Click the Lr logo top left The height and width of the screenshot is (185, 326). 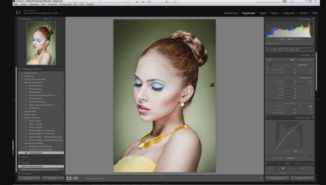(x=18, y=12)
